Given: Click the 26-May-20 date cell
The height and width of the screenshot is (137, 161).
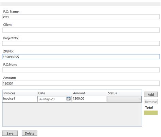Looking at the screenshot, I should coord(55,99).
